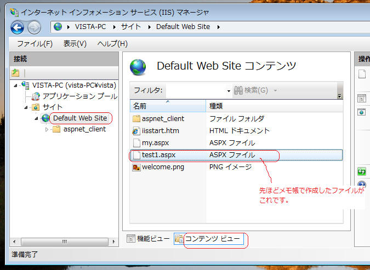Click the large globe beside Default Web Site コンテンツ
Image resolution: width=370 pixels, height=270 pixels.
pos(138,67)
